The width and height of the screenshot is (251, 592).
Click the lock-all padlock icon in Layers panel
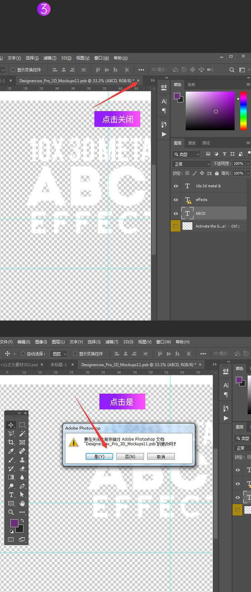point(217,173)
